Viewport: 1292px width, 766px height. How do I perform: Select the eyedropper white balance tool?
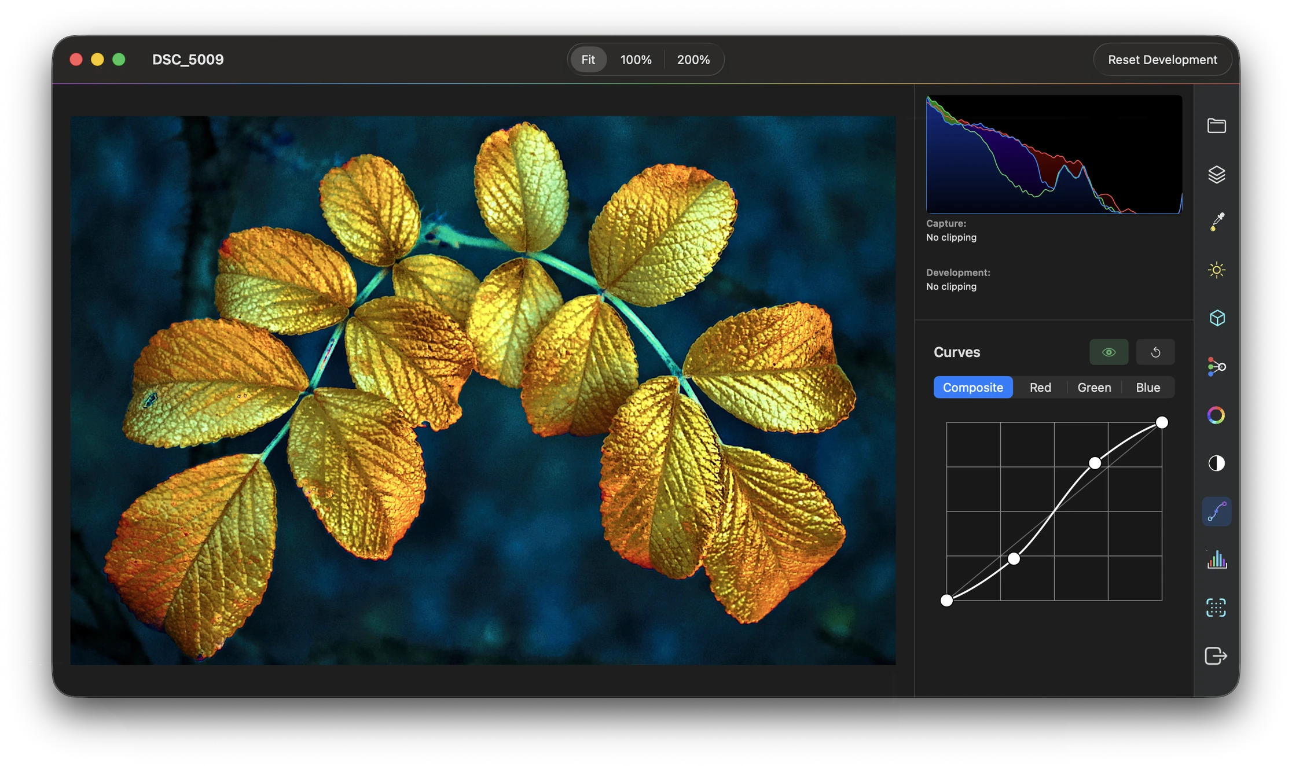click(x=1216, y=222)
